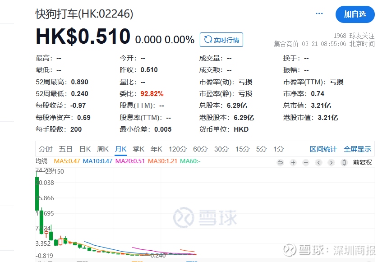Click the MA60:- moving average label
Viewport: 387px width, 262px height.
pos(190,161)
